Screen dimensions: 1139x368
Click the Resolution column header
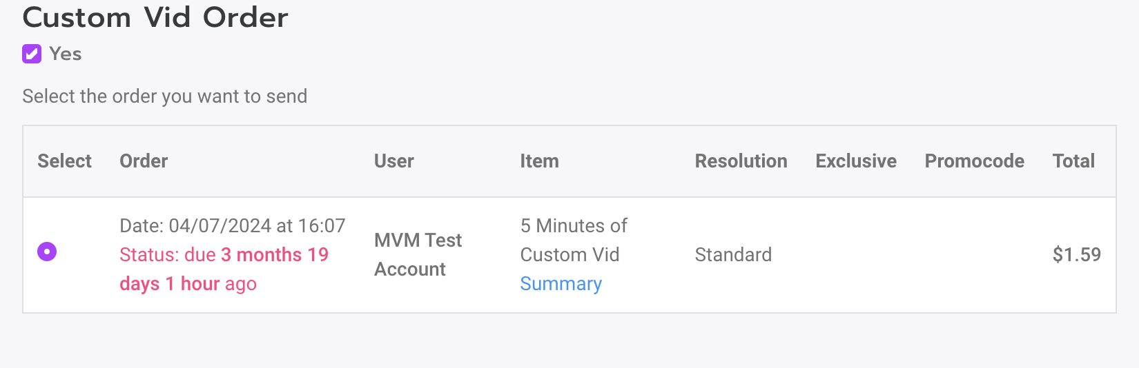pyautogui.click(x=741, y=161)
